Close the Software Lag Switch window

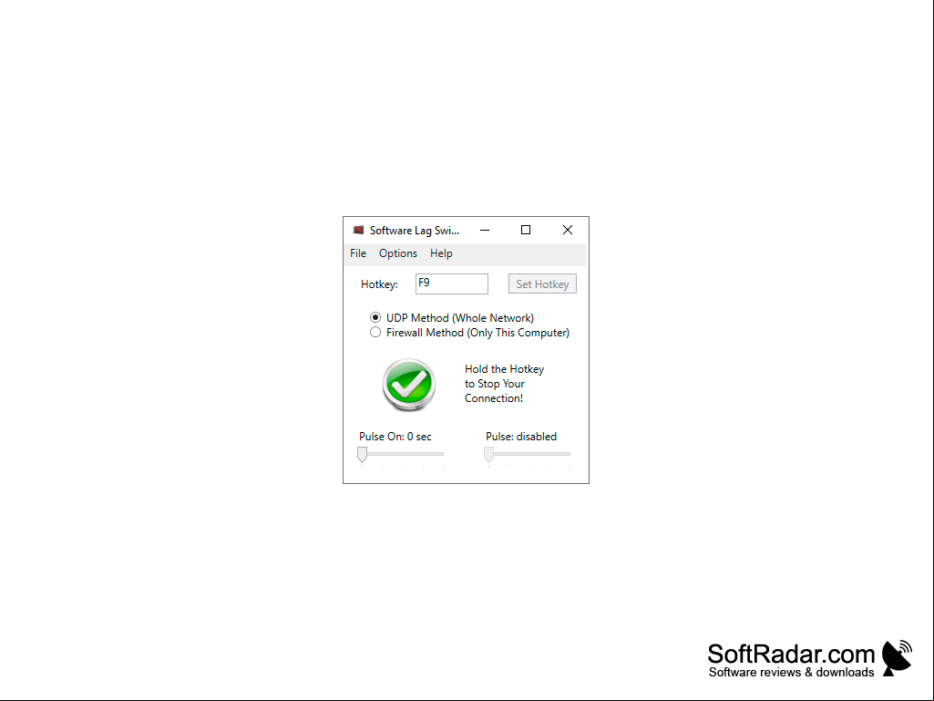tap(568, 230)
